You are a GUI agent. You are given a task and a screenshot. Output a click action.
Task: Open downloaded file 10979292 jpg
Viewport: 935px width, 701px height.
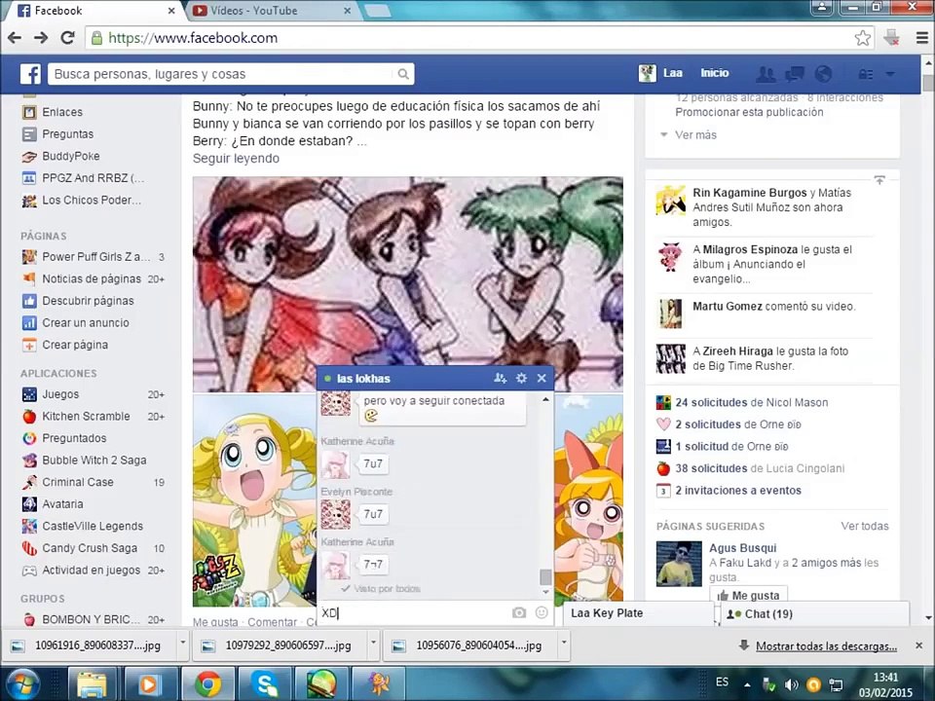tap(280, 645)
